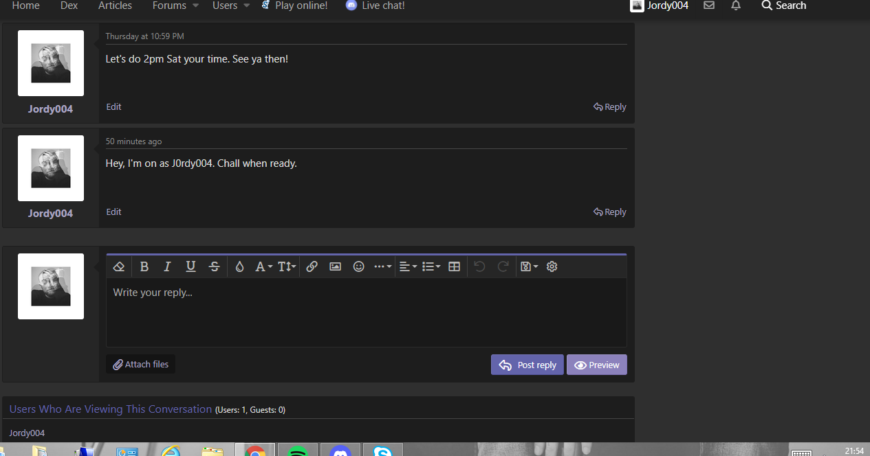Expand the font family dropdown

coord(264,266)
